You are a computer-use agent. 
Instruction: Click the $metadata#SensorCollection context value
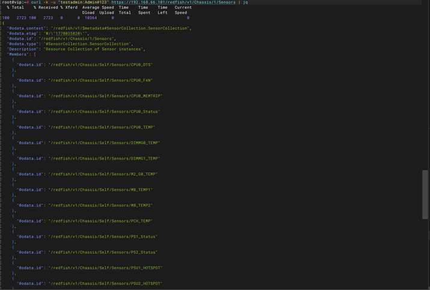pos(120,28)
